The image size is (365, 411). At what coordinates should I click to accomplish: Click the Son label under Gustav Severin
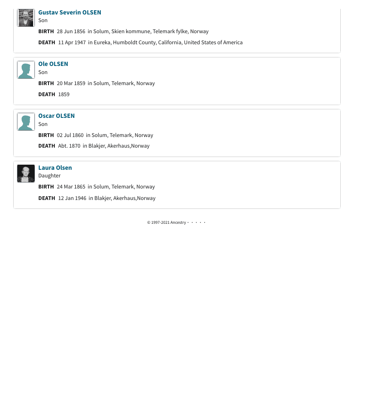pyautogui.click(x=43, y=20)
